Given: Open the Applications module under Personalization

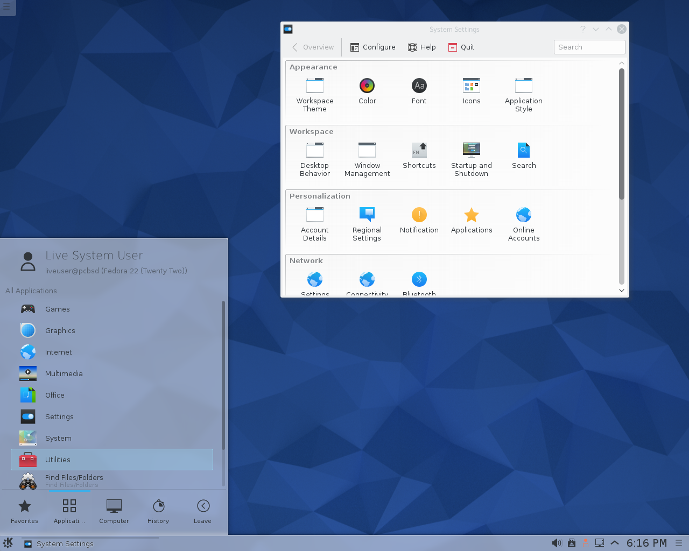Looking at the screenshot, I should [472, 221].
